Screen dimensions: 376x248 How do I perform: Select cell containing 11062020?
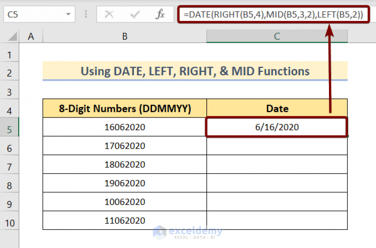point(125,220)
